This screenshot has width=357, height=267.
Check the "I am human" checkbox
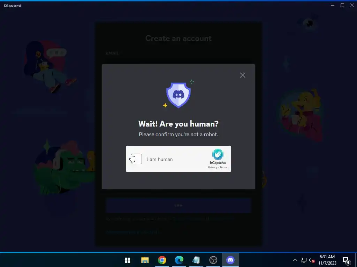click(137, 159)
